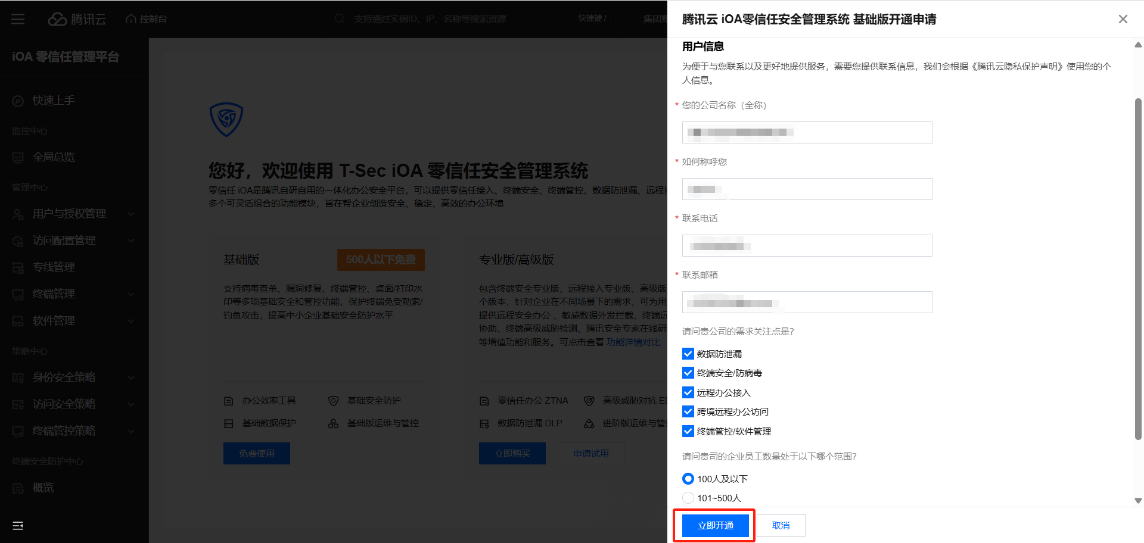Click the 身份安全策略 sidebar icon
This screenshot has width=1144, height=543.
pos(18,377)
